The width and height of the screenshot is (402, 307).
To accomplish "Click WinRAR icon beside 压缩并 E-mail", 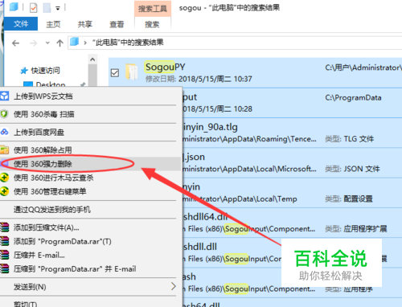I will pos(4,255).
